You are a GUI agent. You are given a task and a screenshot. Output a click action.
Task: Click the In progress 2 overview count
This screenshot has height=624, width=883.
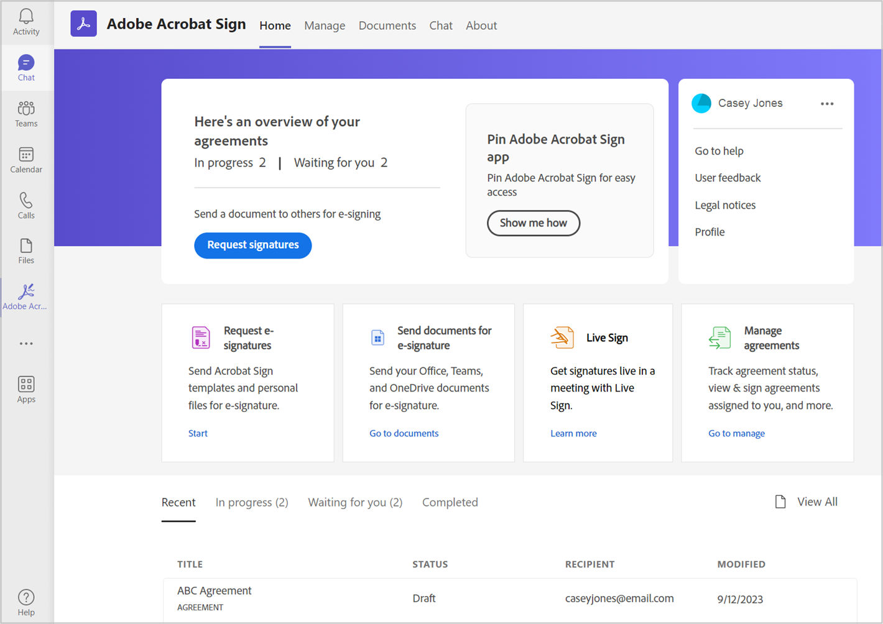coord(230,163)
